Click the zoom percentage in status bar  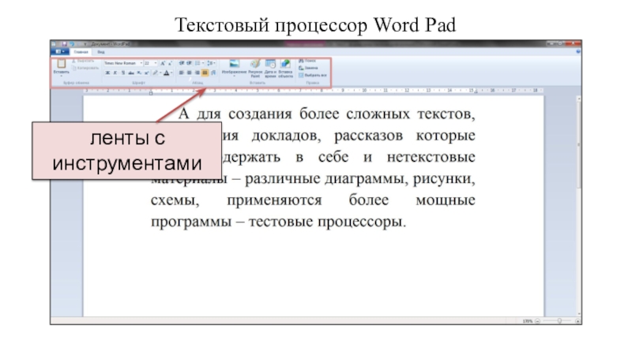(527, 321)
